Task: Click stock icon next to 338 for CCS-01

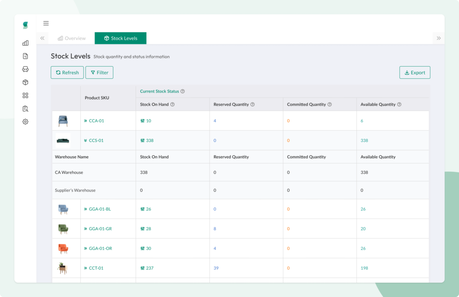Action: point(143,140)
